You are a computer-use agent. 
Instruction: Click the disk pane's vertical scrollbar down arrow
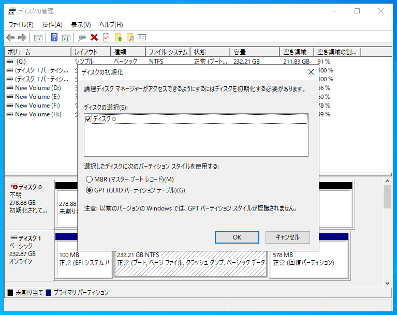(x=387, y=283)
